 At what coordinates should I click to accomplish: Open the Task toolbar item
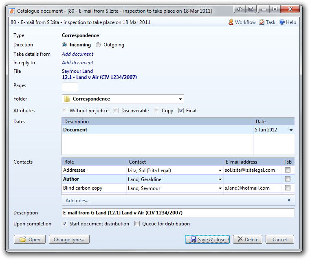pos(267,22)
